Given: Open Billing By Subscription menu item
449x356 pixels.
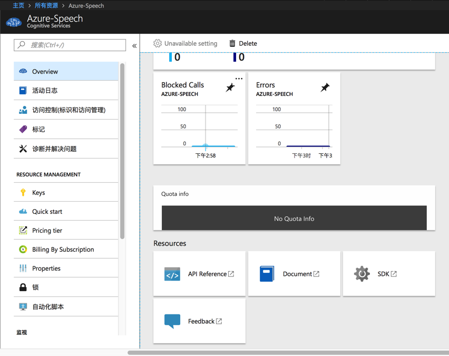Looking at the screenshot, I should [x=66, y=249].
